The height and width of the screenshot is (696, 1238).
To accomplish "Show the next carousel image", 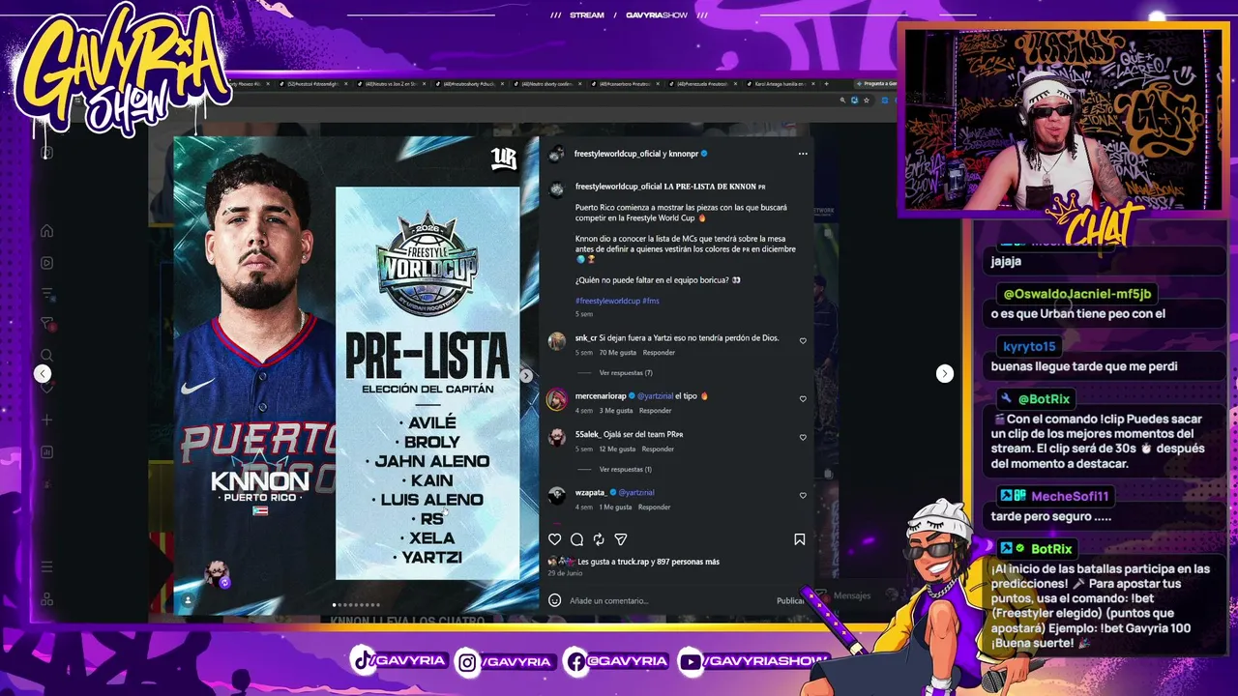I will coord(526,375).
